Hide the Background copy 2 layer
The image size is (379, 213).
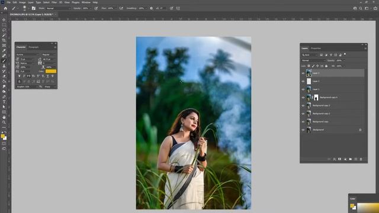(303, 114)
